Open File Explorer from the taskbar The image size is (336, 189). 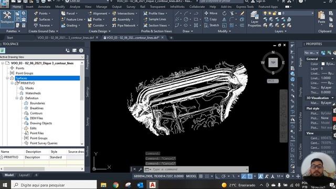103,185
